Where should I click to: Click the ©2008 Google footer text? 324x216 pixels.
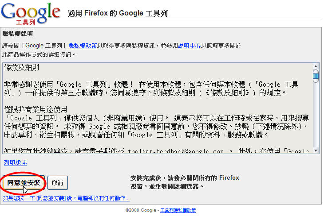pos(141,210)
